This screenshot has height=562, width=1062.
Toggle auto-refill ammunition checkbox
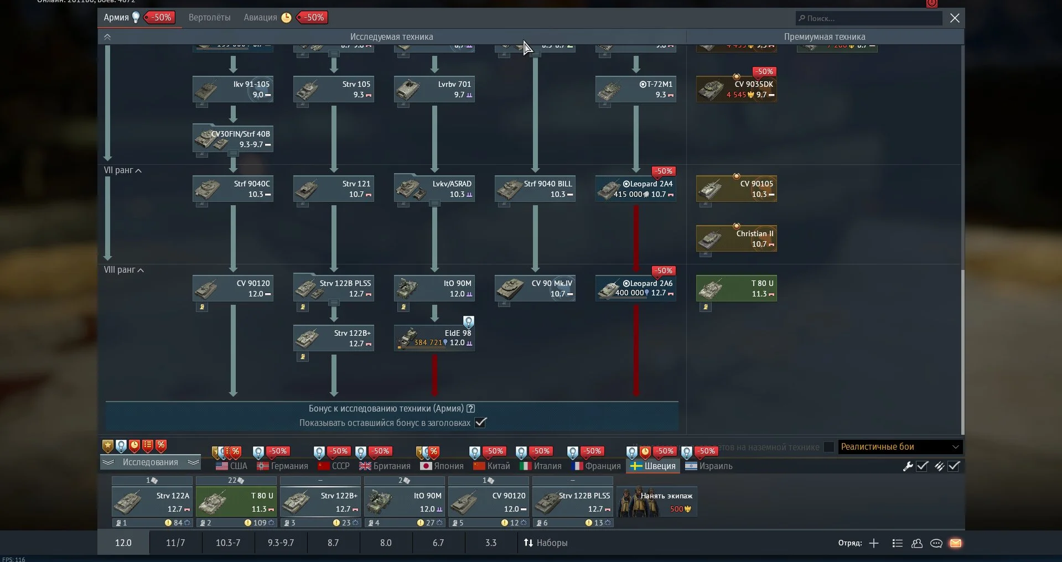(954, 466)
